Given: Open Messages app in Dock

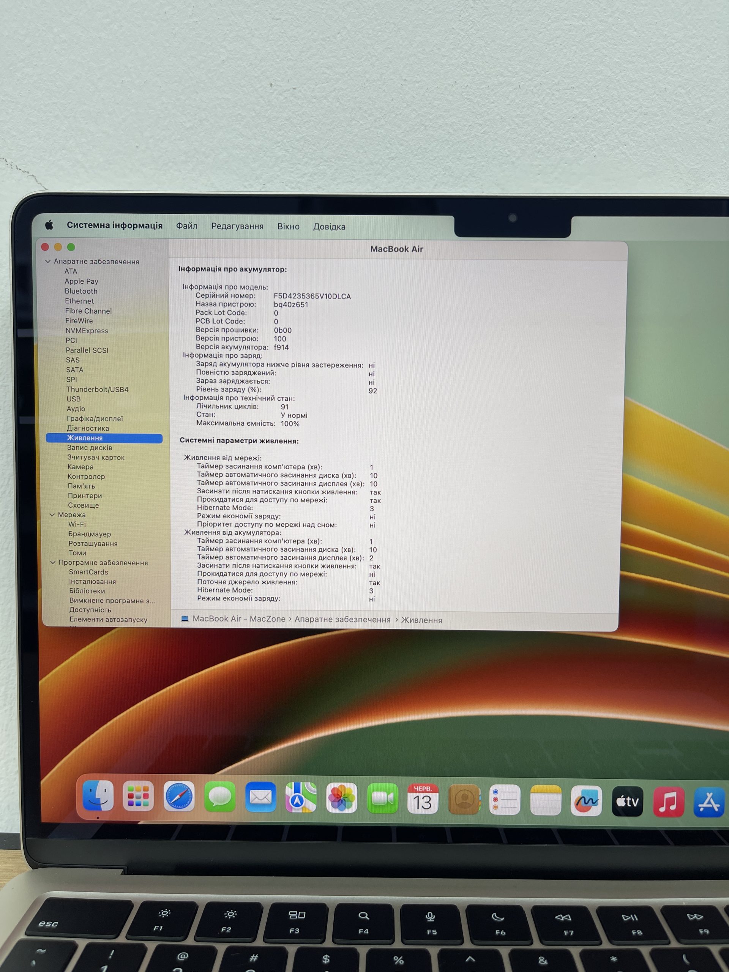Looking at the screenshot, I should (220, 797).
